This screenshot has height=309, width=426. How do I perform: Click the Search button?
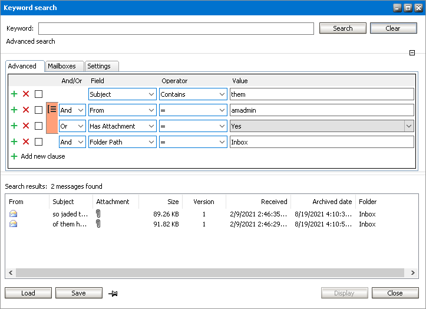[x=342, y=28]
